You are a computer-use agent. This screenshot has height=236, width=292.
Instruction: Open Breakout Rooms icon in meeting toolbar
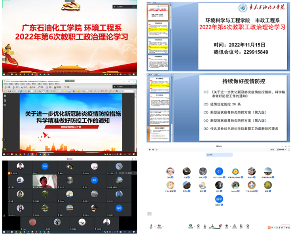(x=235, y=226)
